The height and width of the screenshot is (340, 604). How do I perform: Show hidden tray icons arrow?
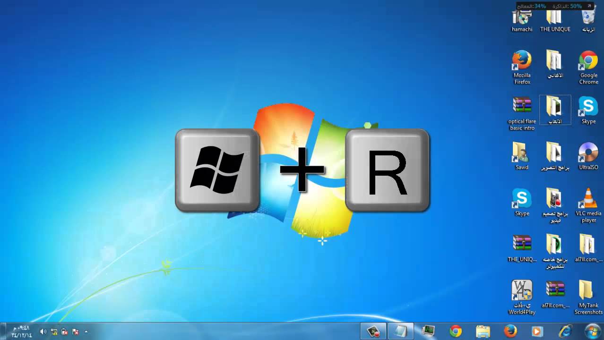(x=86, y=332)
